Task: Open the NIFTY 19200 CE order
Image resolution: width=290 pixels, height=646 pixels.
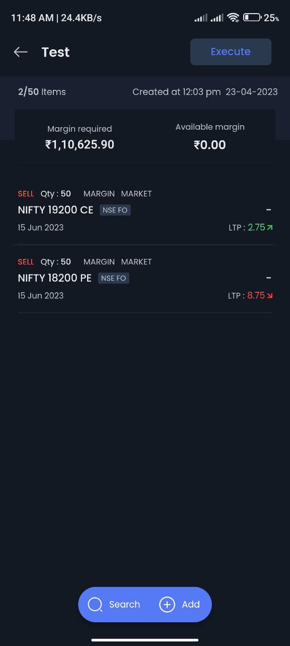Action: [145, 210]
